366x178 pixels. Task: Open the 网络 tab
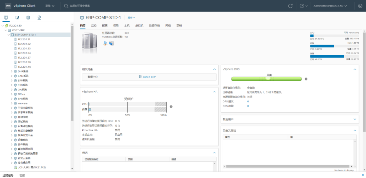click(x=168, y=26)
